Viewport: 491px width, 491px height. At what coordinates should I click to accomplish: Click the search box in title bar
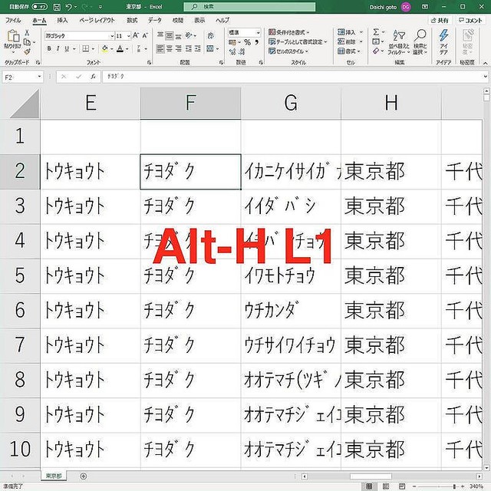(x=249, y=7)
